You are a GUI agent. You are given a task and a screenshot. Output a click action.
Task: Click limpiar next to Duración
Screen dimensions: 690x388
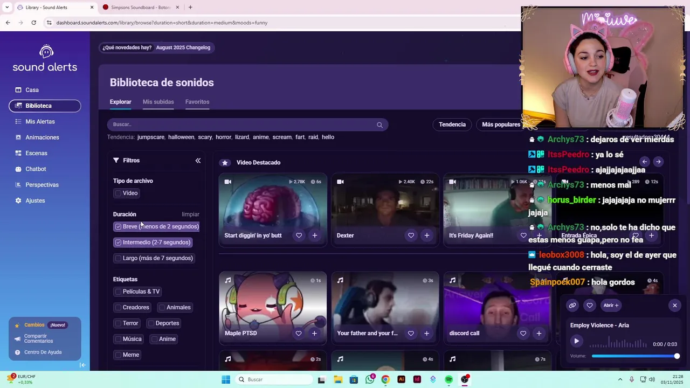[x=190, y=214]
